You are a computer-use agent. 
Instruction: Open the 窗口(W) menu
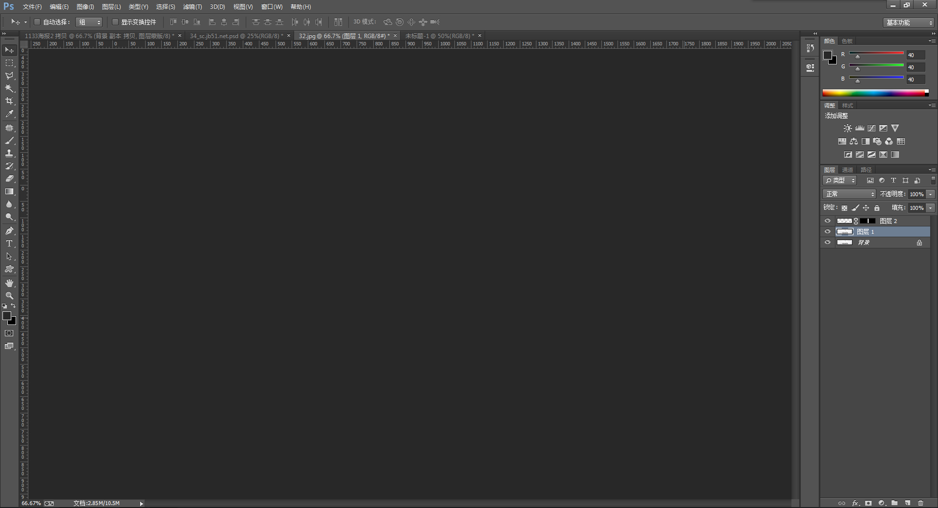[272, 7]
